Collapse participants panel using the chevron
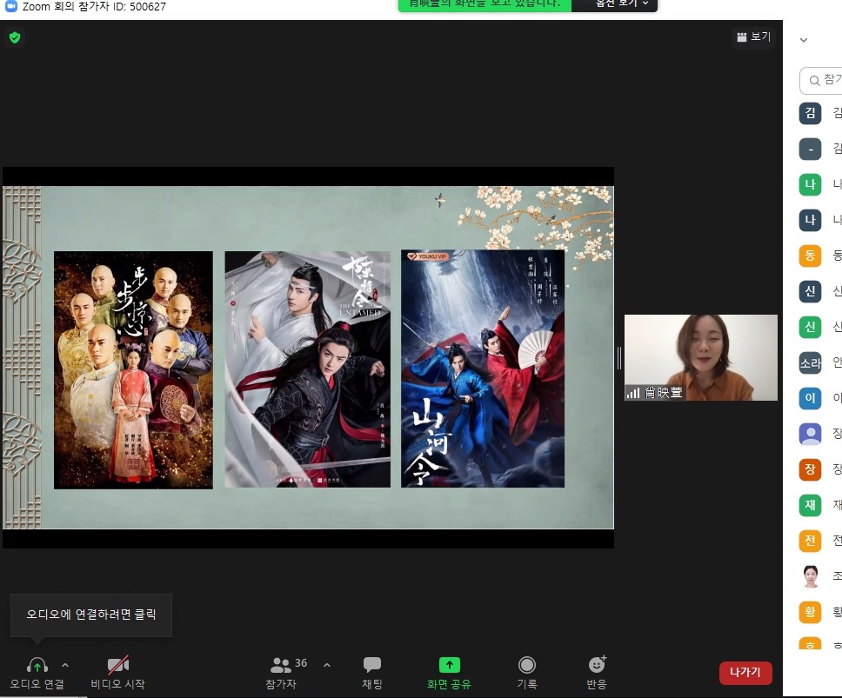 point(804,40)
